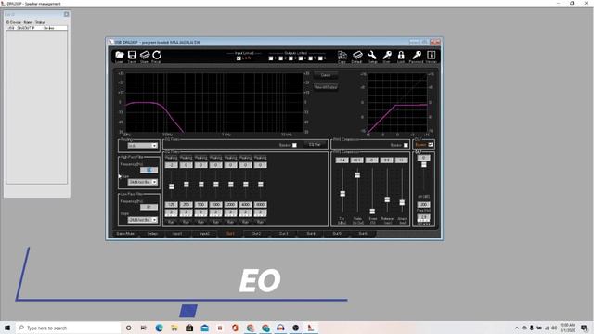Screen dimensions: 594x334
Task: Open Peaking type selector above 8000 band
Action: (260, 158)
